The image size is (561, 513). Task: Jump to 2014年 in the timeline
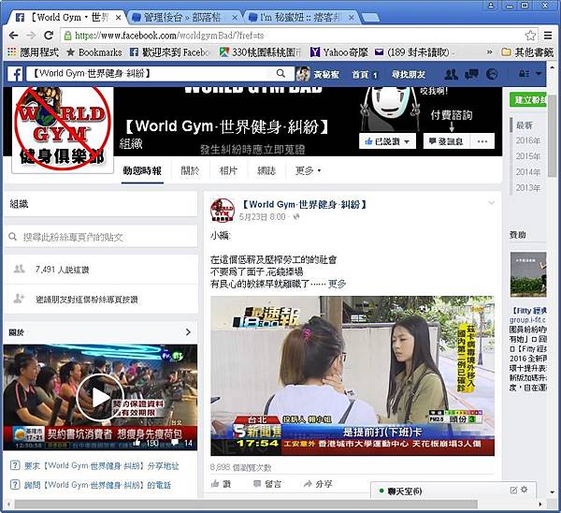tap(527, 172)
